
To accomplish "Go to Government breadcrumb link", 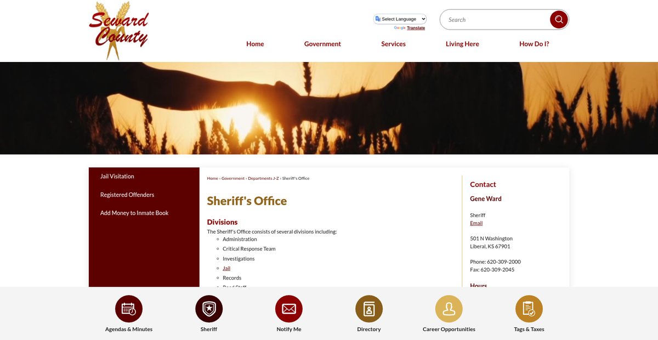I will (233, 178).
